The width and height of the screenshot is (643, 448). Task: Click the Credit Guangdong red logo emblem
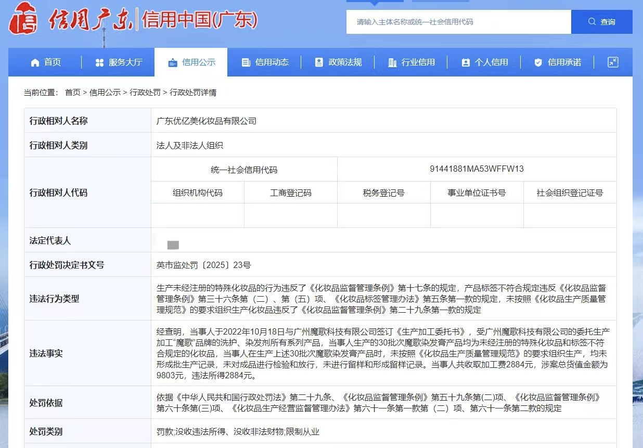tap(24, 18)
